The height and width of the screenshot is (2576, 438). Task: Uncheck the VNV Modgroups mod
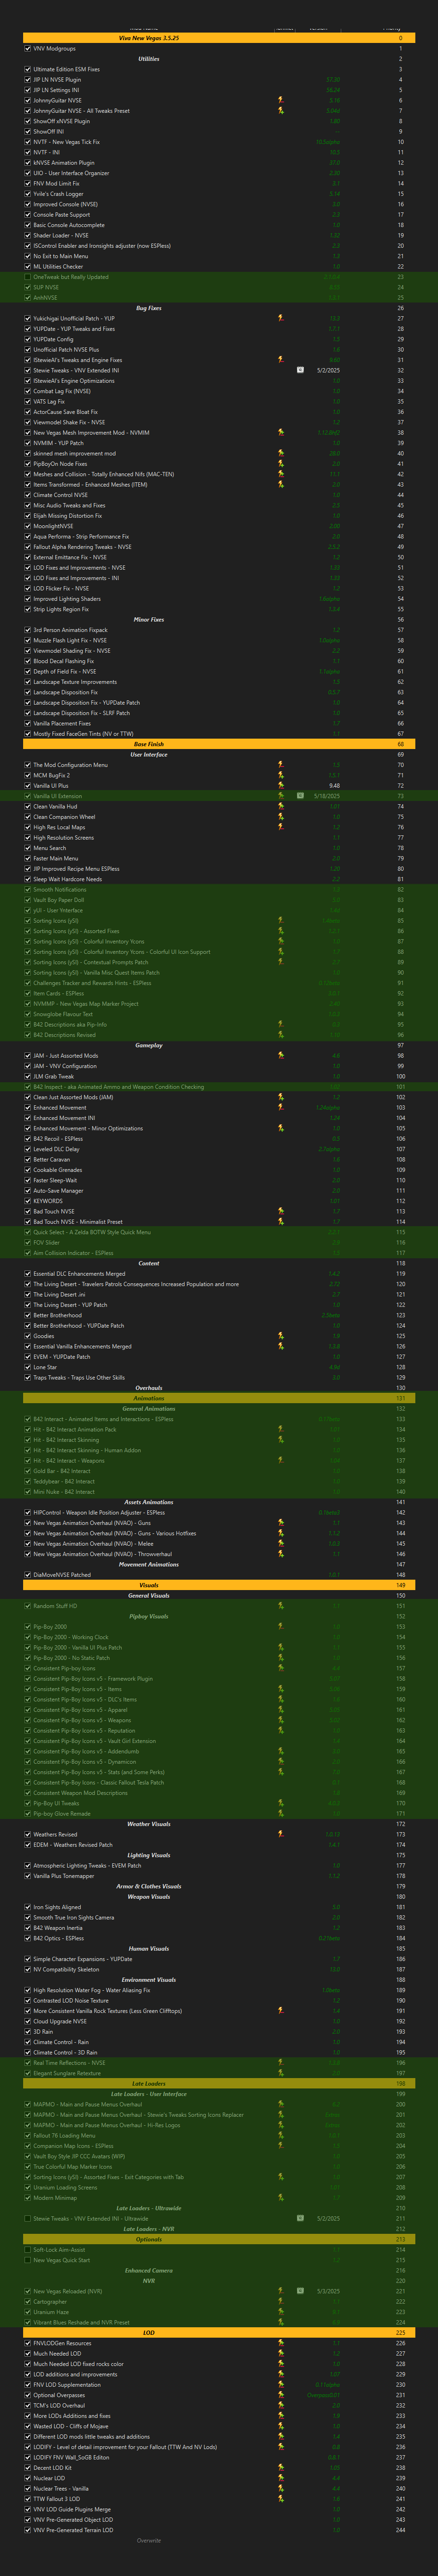click(27, 48)
